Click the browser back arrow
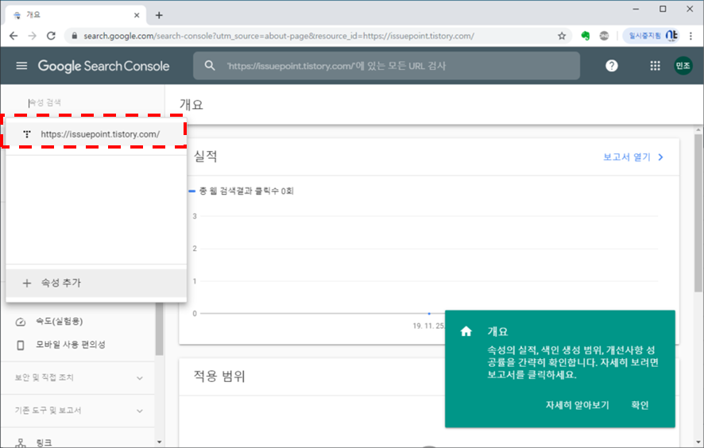This screenshot has height=448, width=704. 14,36
